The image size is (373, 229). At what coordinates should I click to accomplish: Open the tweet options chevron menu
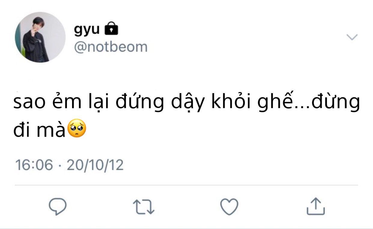coord(352,37)
